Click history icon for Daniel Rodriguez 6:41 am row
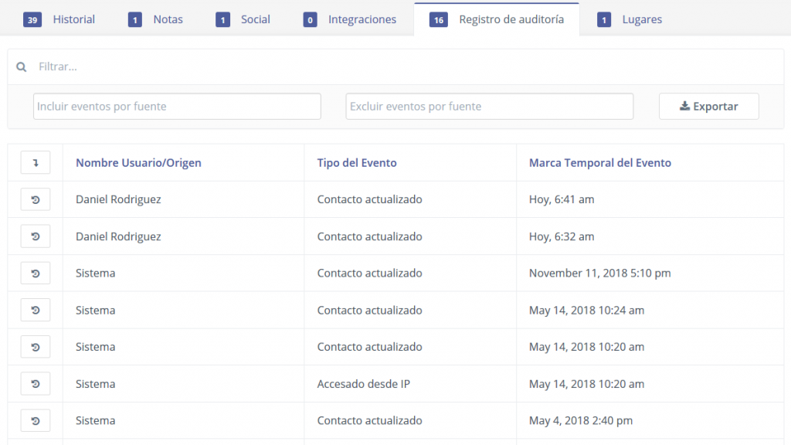 (36, 199)
